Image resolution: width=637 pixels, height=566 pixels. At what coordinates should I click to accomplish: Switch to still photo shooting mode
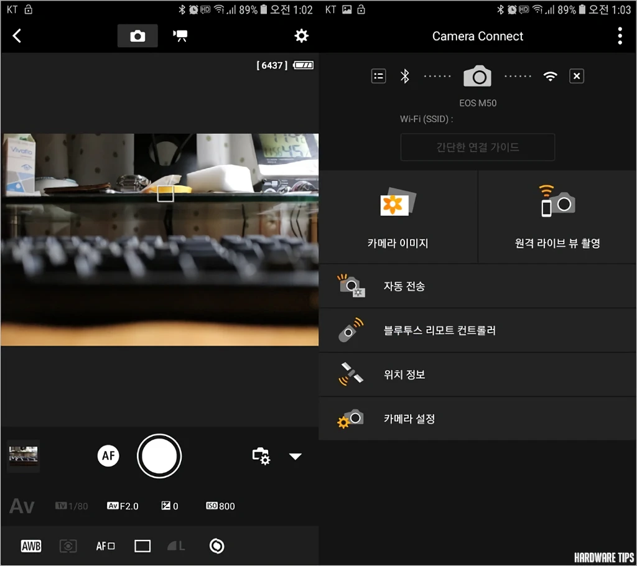click(137, 35)
